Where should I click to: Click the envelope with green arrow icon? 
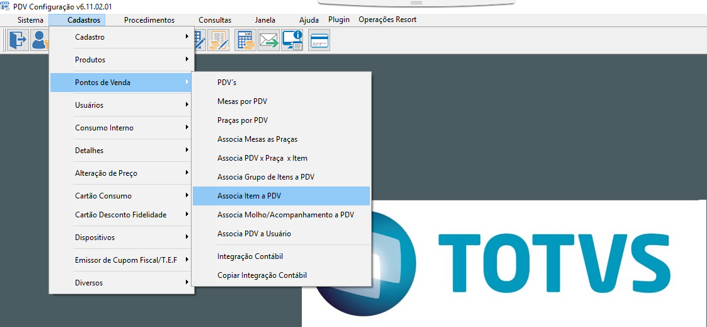click(x=268, y=40)
